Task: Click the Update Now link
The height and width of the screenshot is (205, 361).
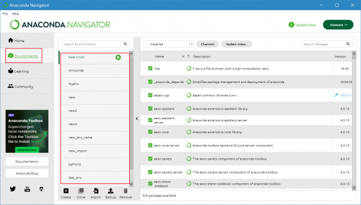Action: 306,25
